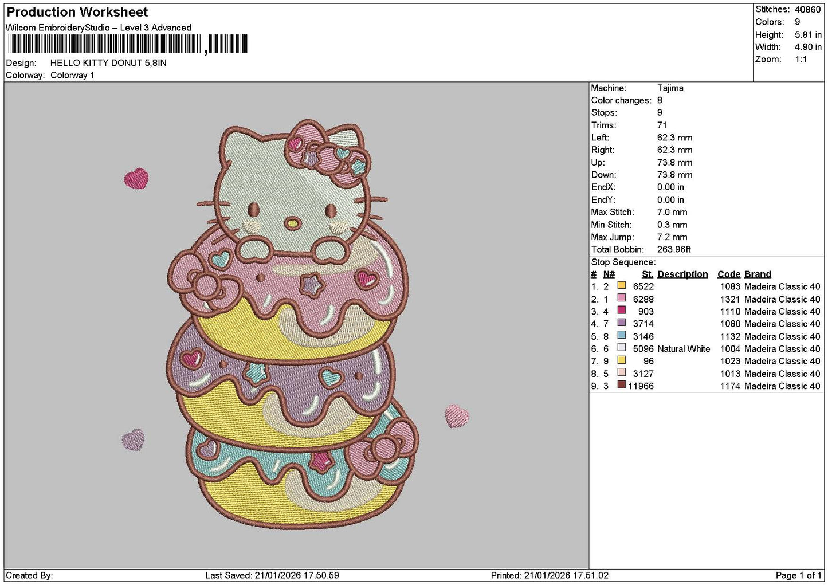The width and height of the screenshot is (828, 585).
Task: Click the yellow color swatch for stop 1
Action: coord(621,285)
